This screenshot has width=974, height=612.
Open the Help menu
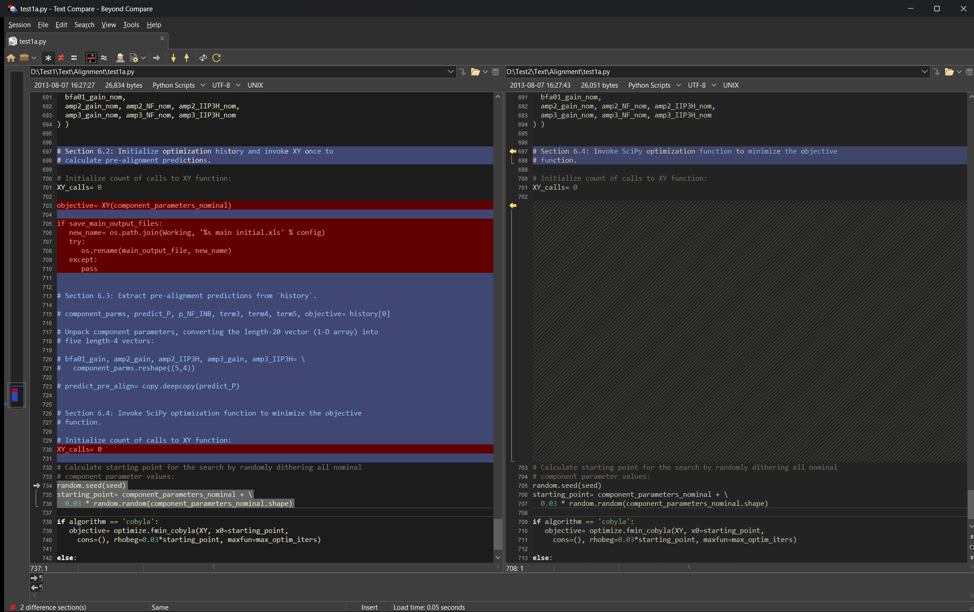point(154,25)
